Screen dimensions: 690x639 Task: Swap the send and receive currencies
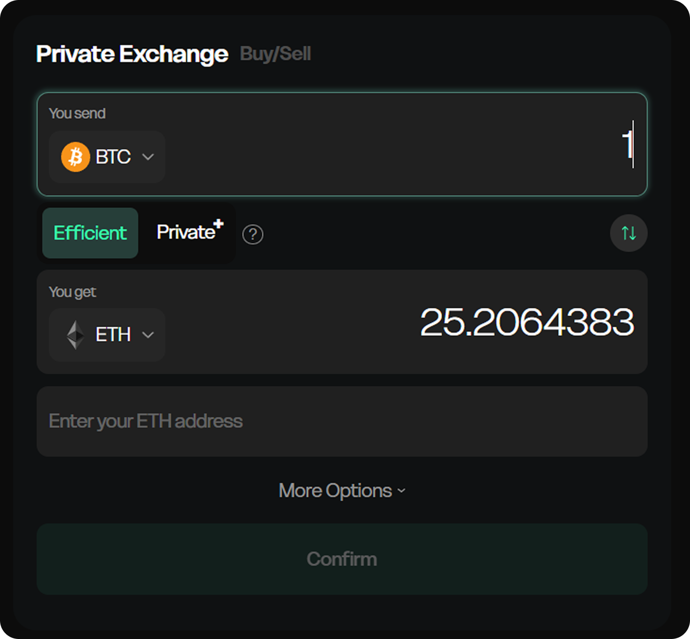pos(628,233)
